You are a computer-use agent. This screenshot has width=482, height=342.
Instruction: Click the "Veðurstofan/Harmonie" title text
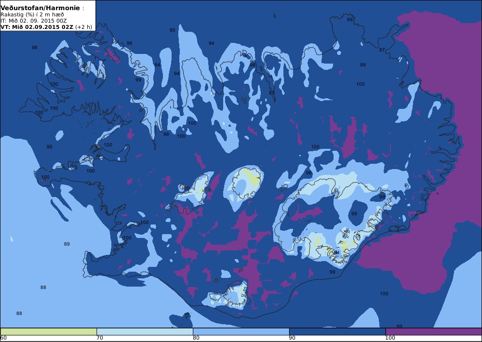40,8
